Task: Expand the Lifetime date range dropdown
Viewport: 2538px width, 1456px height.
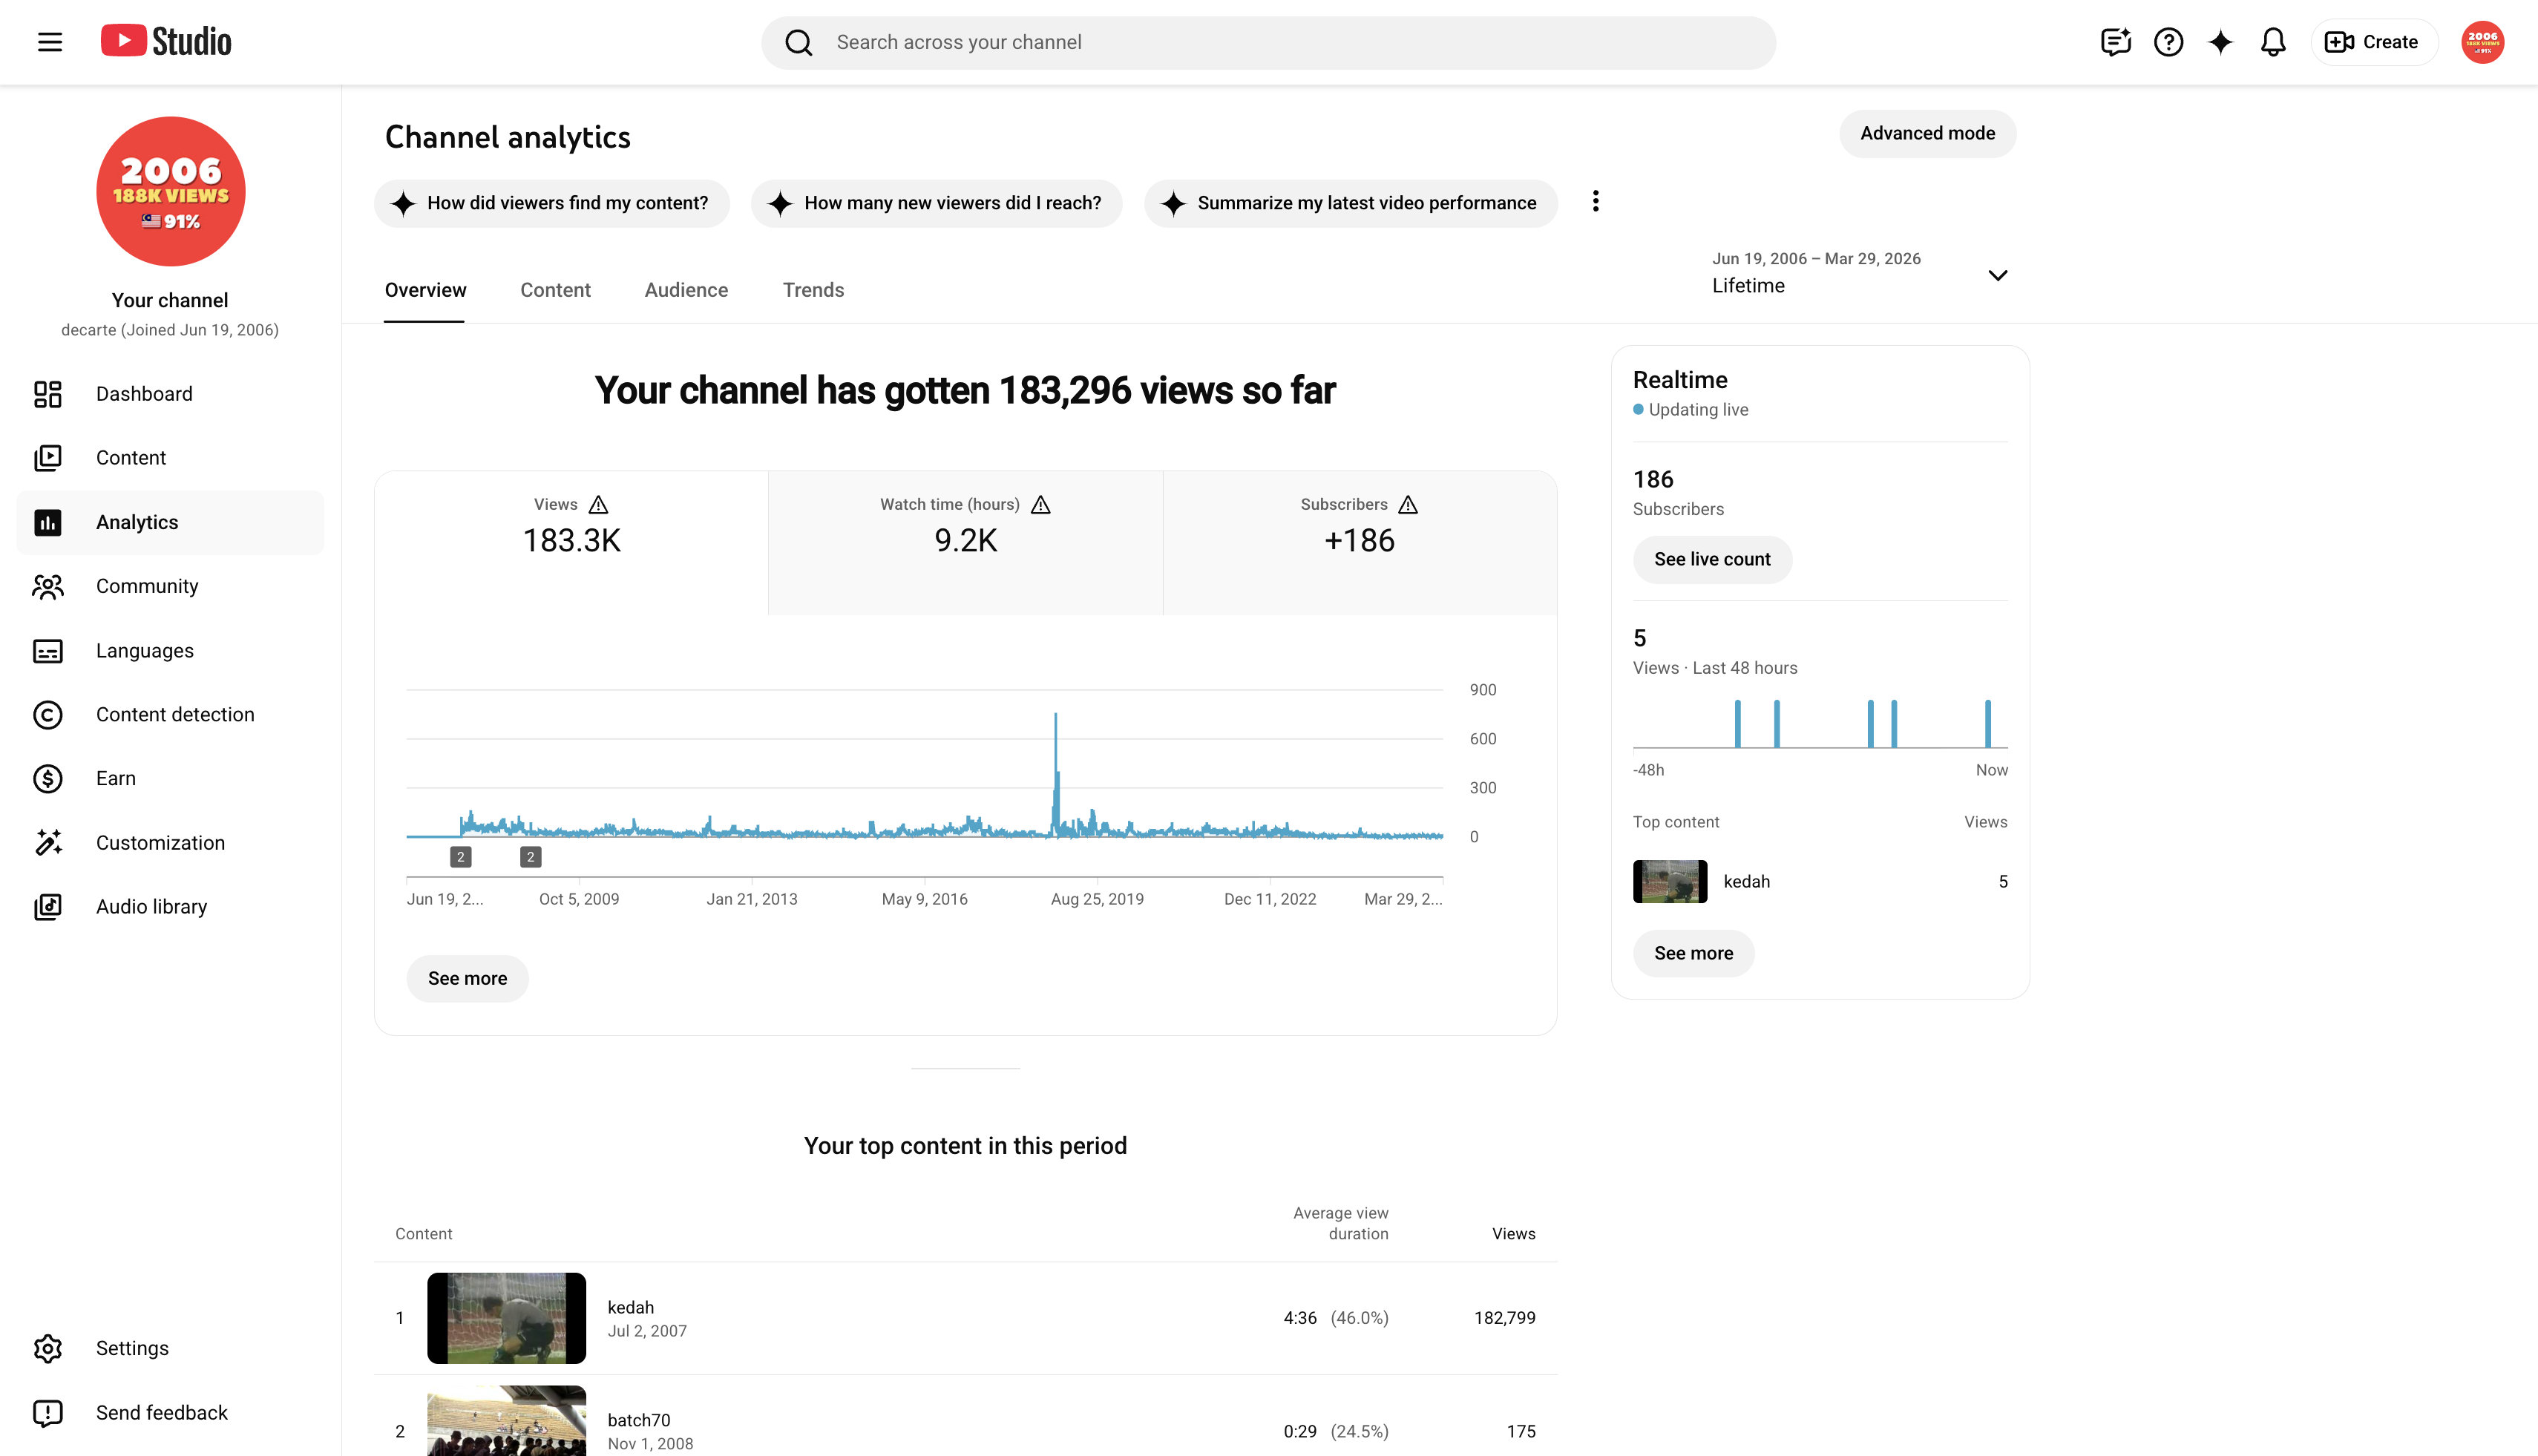Action: click(1859, 273)
